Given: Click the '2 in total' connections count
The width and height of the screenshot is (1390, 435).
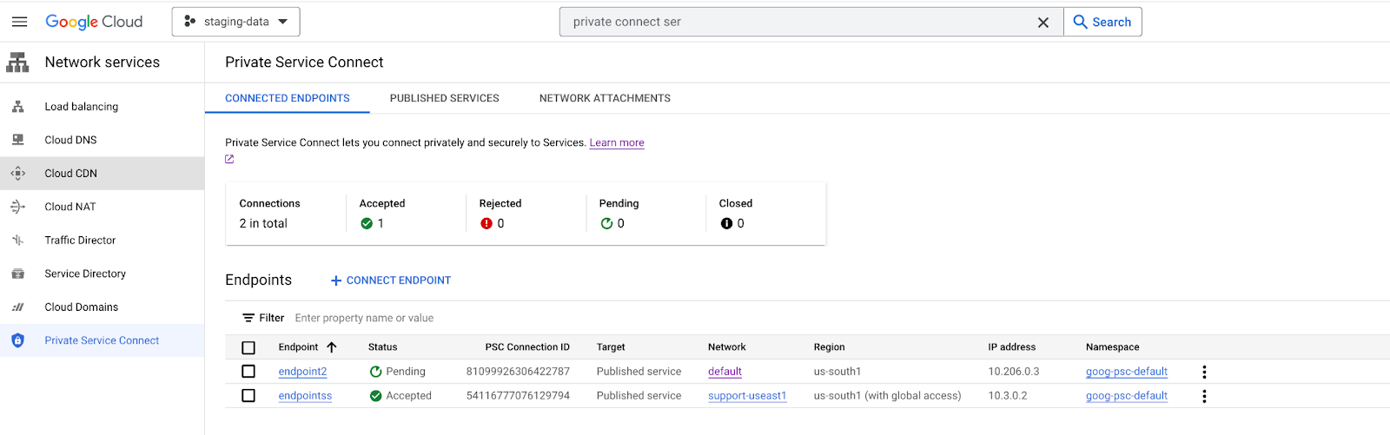Looking at the screenshot, I should [263, 223].
